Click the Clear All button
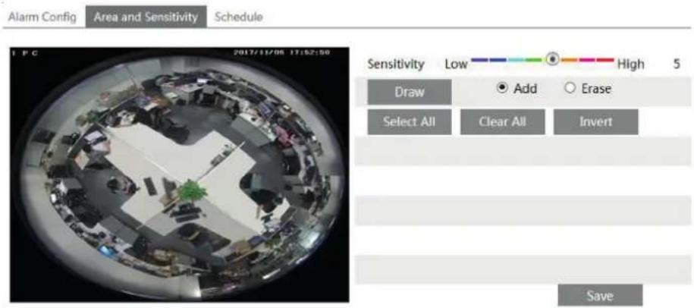This screenshot has width=694, height=308. 502,121
